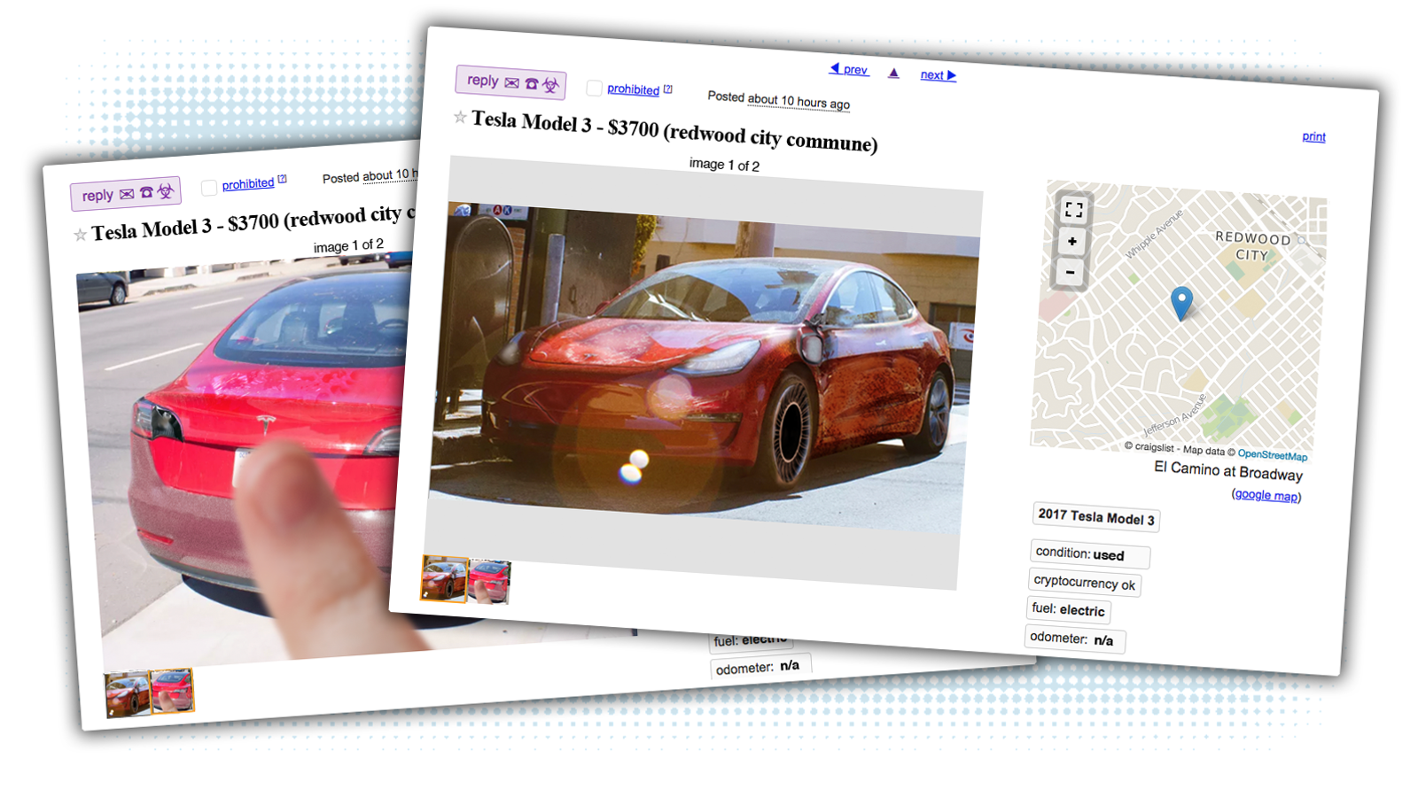Click the email icon on back reply button
The image size is (1418, 797).
tap(127, 194)
